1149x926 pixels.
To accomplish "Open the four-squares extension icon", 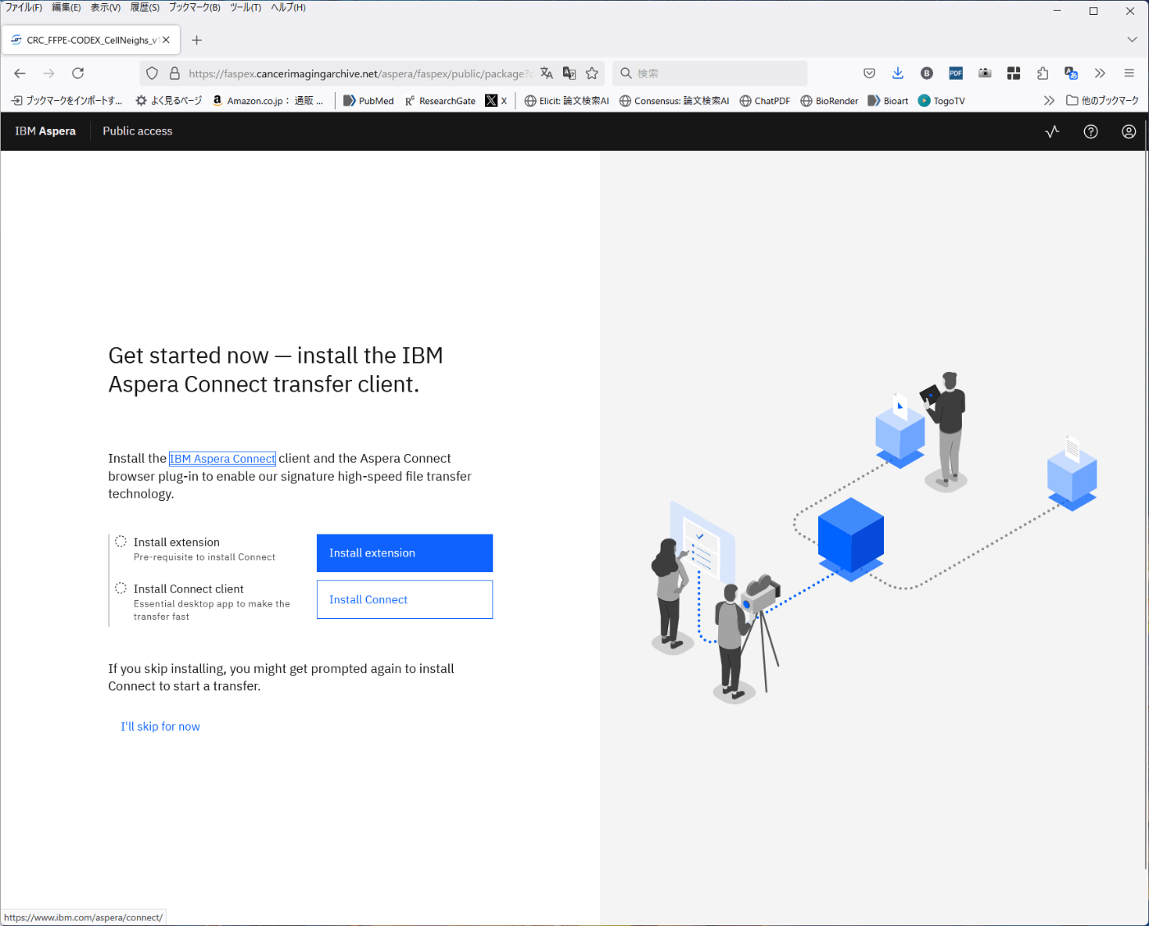I will click(1014, 73).
